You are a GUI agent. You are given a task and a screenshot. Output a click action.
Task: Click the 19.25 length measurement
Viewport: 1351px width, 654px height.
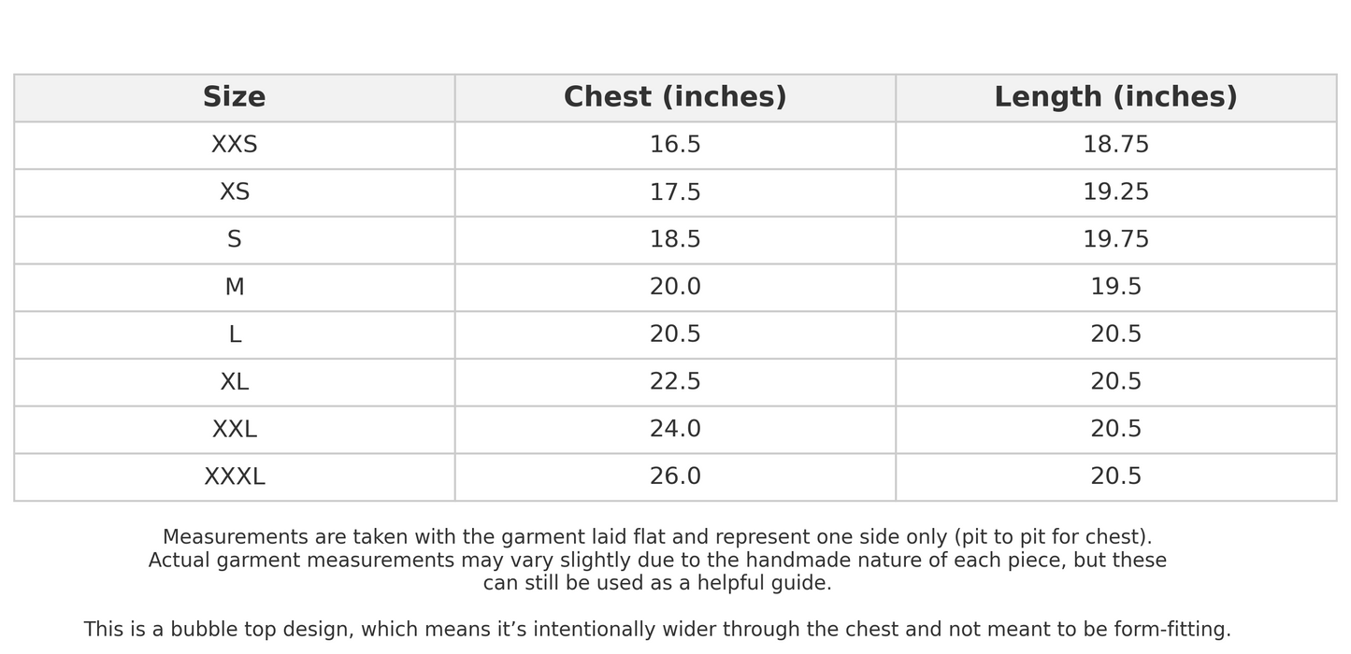1115,192
